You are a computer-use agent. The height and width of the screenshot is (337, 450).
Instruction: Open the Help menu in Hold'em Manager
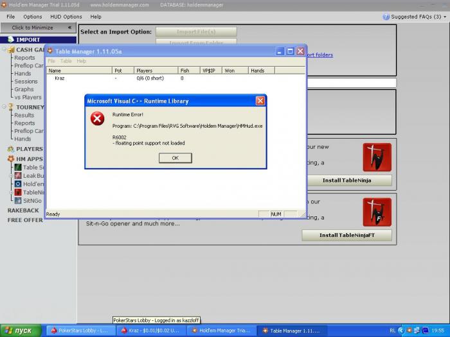coord(96,17)
